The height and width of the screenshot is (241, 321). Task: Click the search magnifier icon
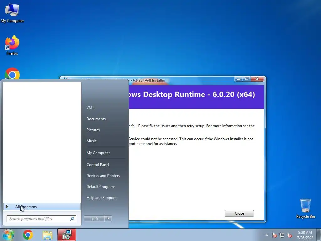pos(72,219)
